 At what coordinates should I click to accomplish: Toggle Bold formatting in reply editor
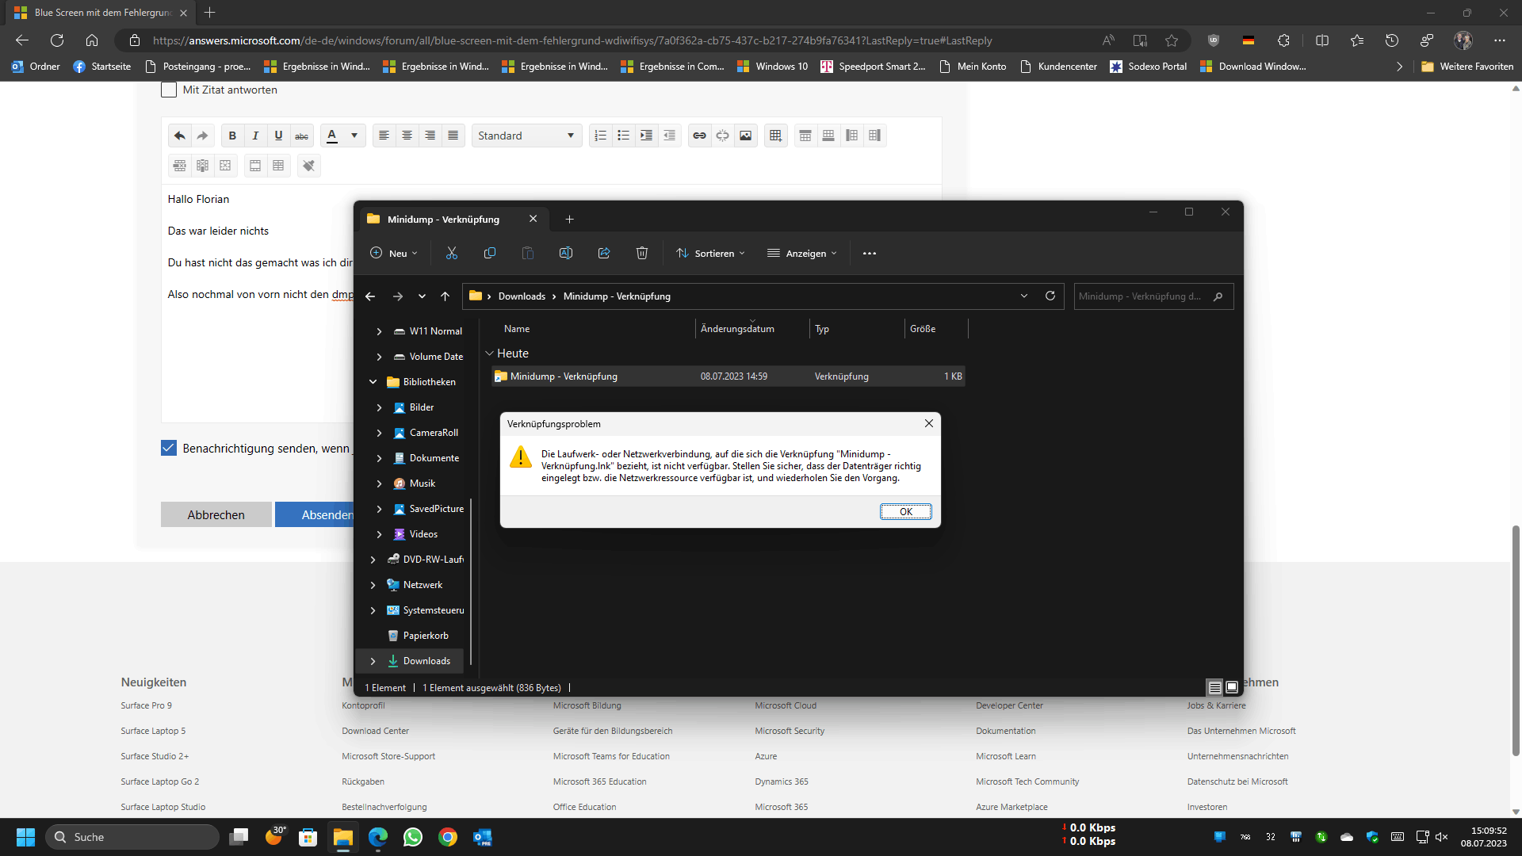pyautogui.click(x=232, y=136)
